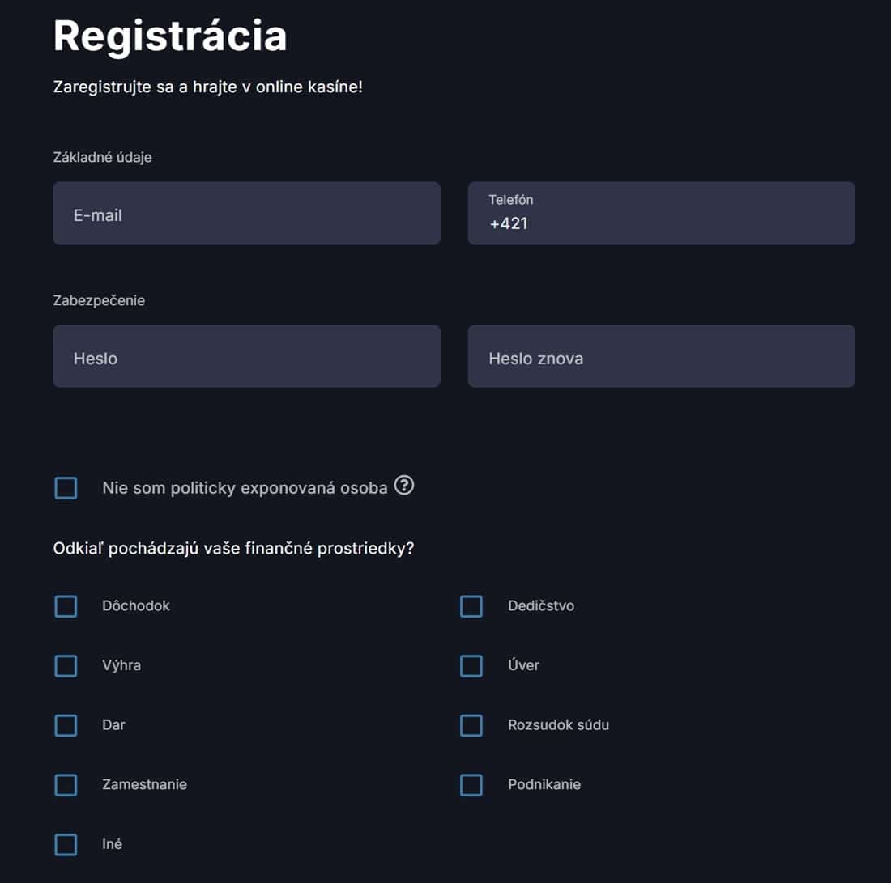
Task: Enable the Dar funding source checkbox
Action: (x=66, y=725)
